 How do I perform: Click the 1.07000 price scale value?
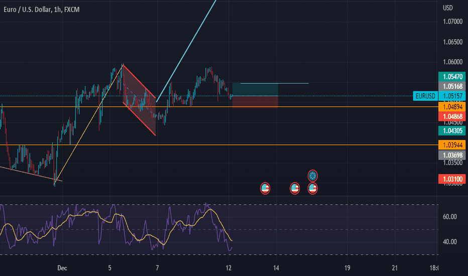point(453,22)
